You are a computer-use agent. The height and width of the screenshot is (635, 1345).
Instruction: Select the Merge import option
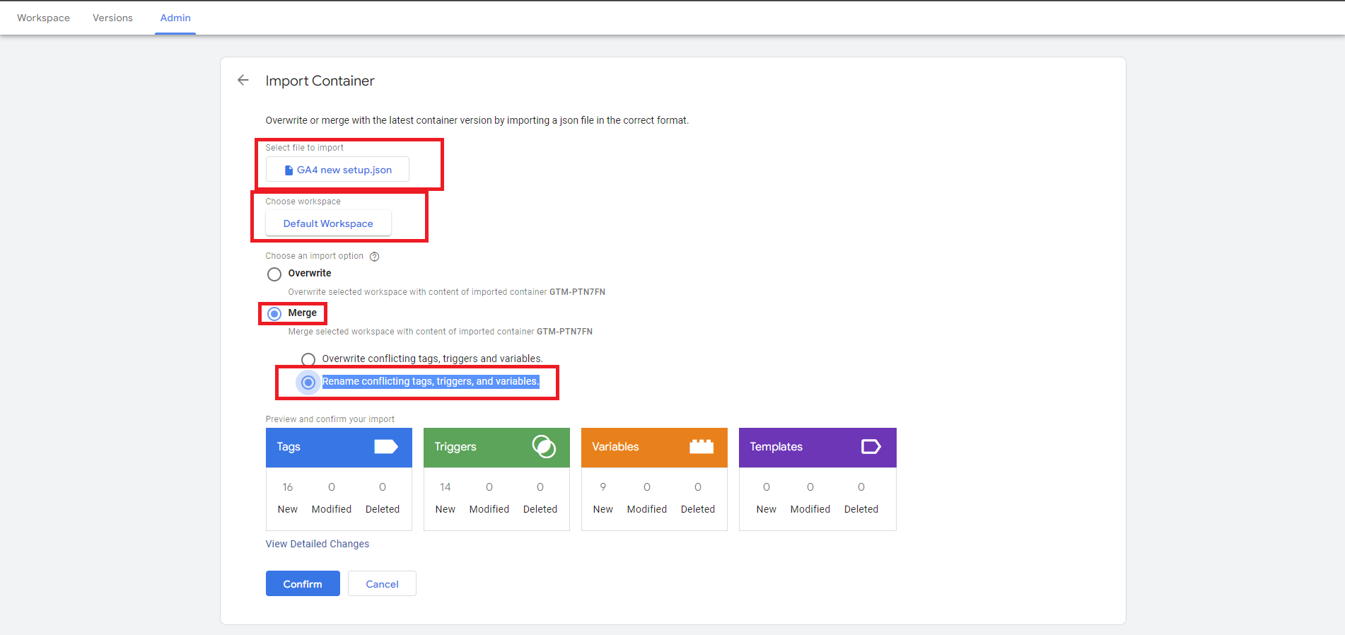pyautogui.click(x=274, y=314)
